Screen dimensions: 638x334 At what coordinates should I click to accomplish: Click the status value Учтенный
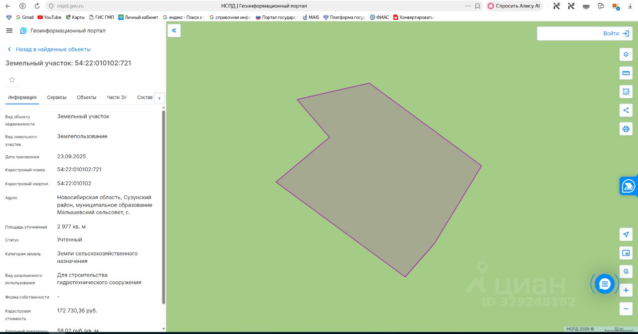point(70,239)
